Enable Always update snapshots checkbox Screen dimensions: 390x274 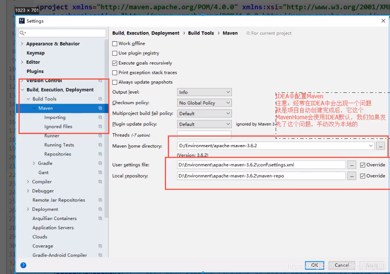pyautogui.click(x=115, y=82)
